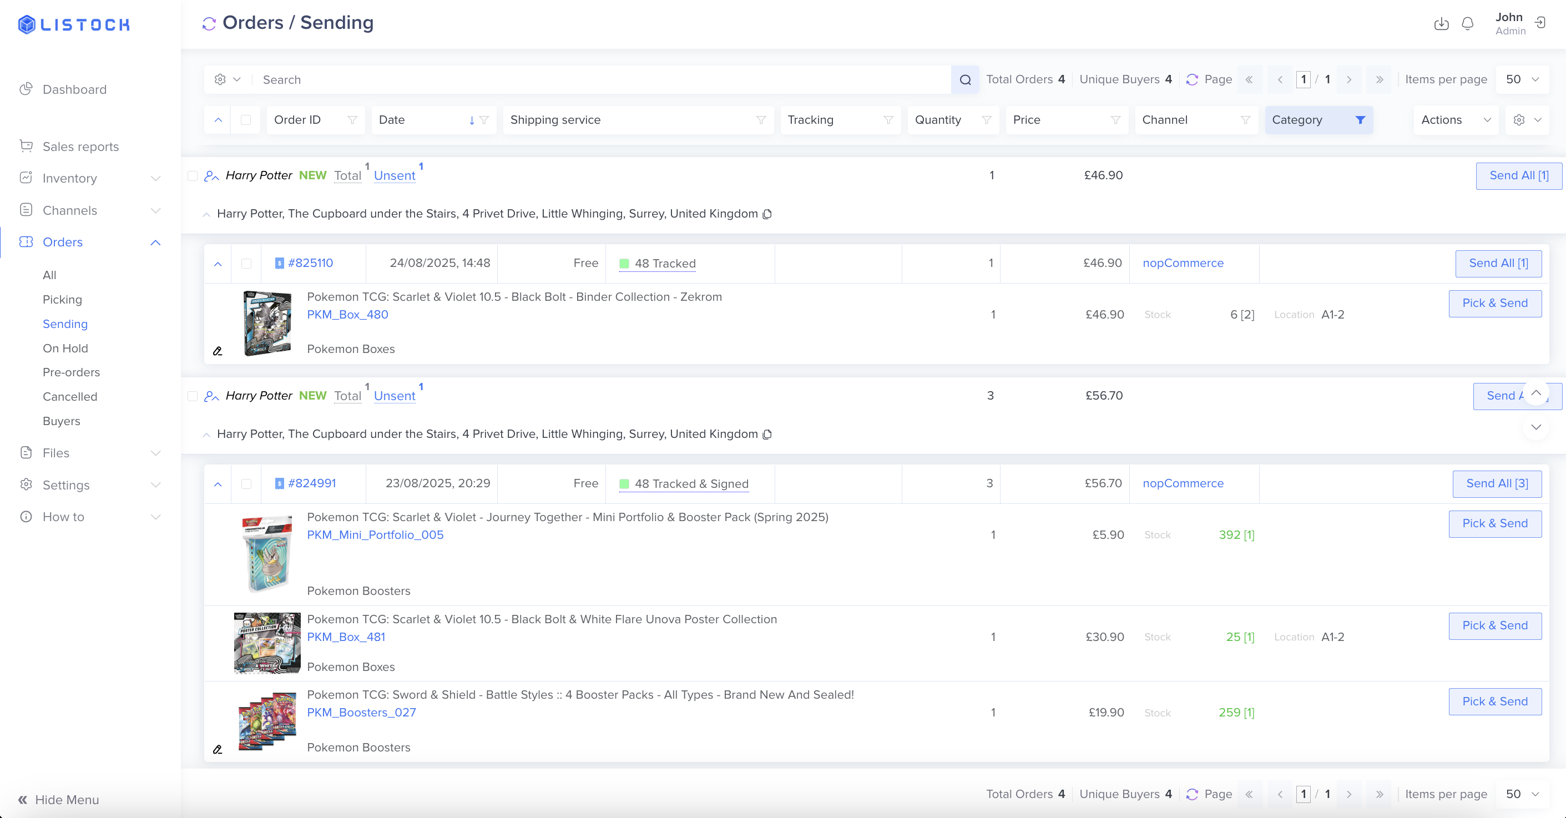
Task: Tick checkbox for order #825110
Action: [x=246, y=263]
